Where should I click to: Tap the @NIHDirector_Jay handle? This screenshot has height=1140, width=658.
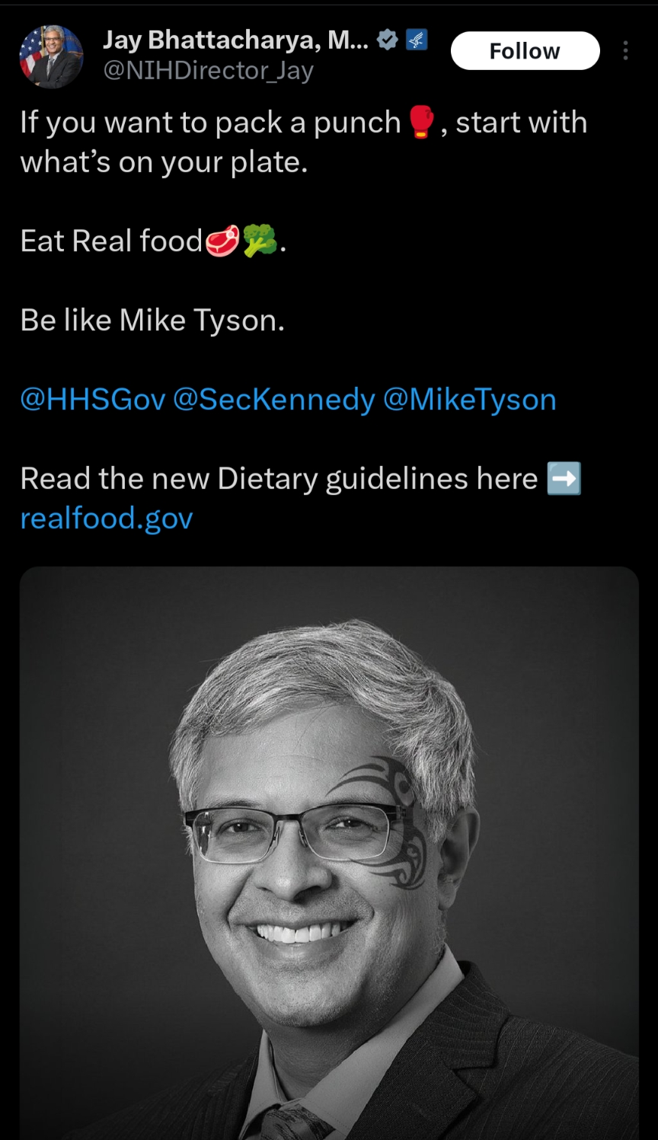pos(208,71)
